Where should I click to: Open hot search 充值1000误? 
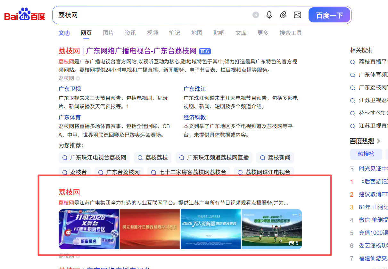click(373, 233)
